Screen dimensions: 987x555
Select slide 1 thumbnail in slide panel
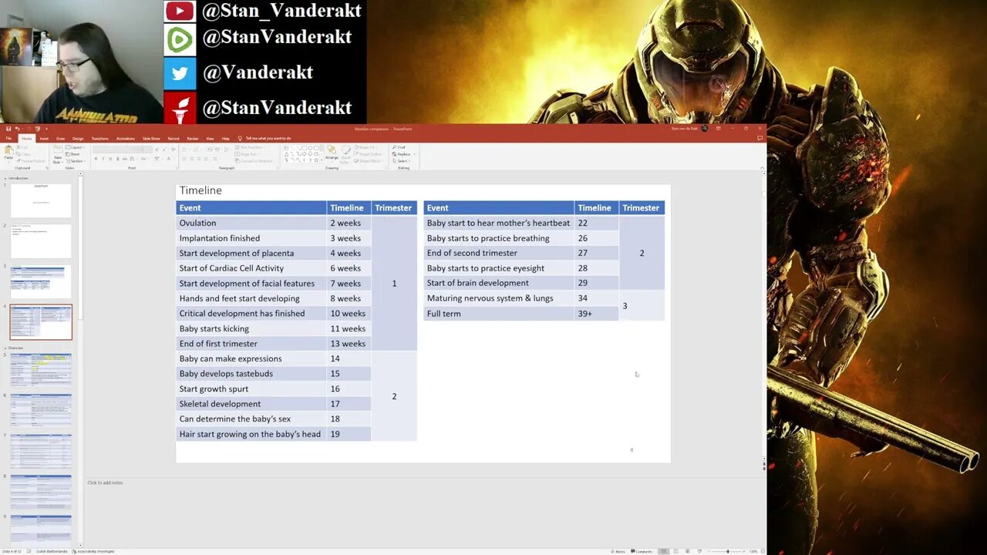click(x=41, y=200)
